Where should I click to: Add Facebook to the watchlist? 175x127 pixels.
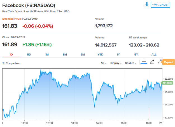coord(160,5)
